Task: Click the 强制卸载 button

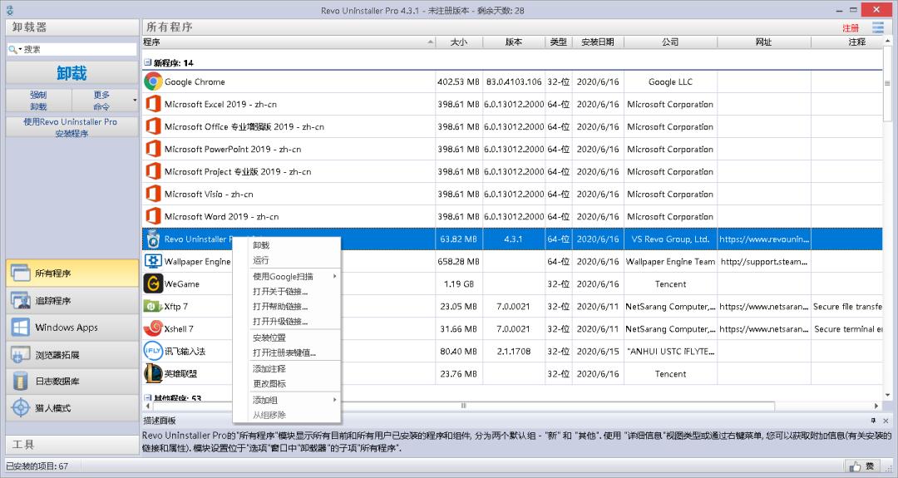Action: point(38,101)
